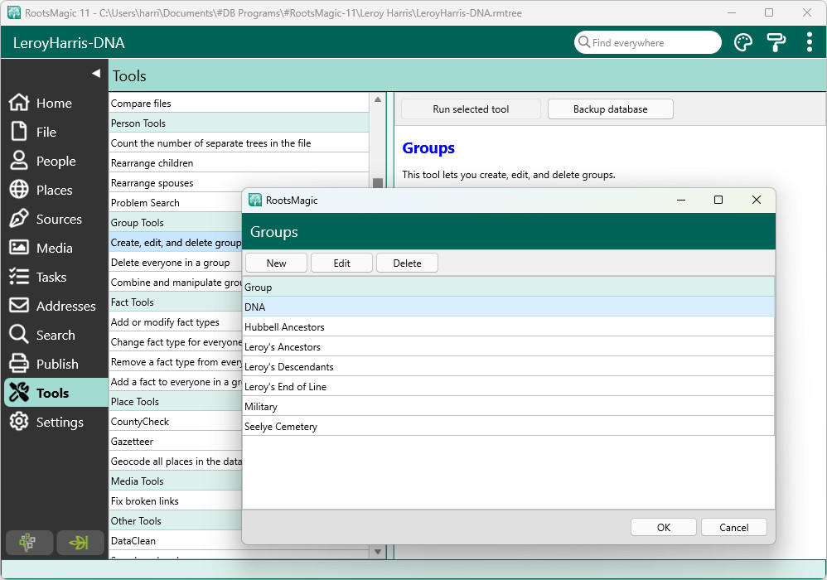827x580 pixels.
Task: Select the Tools item in sidebar
Action: (55, 393)
